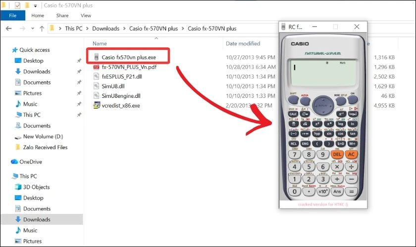Select the Casio fx570vn plus.exe file
416x247 pixels.
[x=128, y=57]
